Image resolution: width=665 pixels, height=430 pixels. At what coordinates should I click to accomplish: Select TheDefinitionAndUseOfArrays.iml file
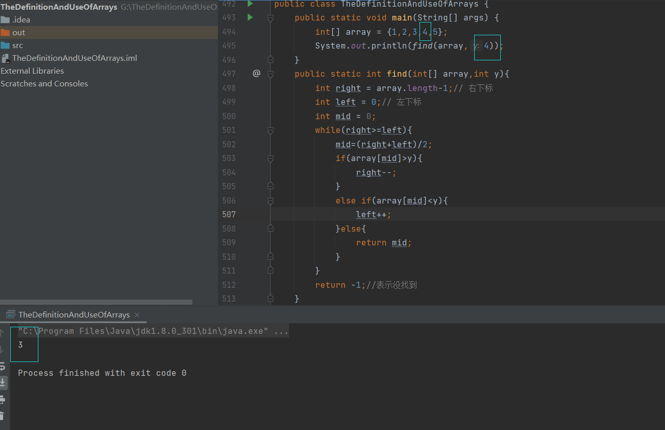point(75,58)
